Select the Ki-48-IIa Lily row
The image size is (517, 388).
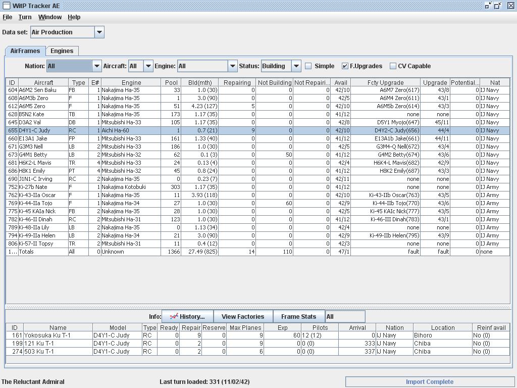(258, 227)
